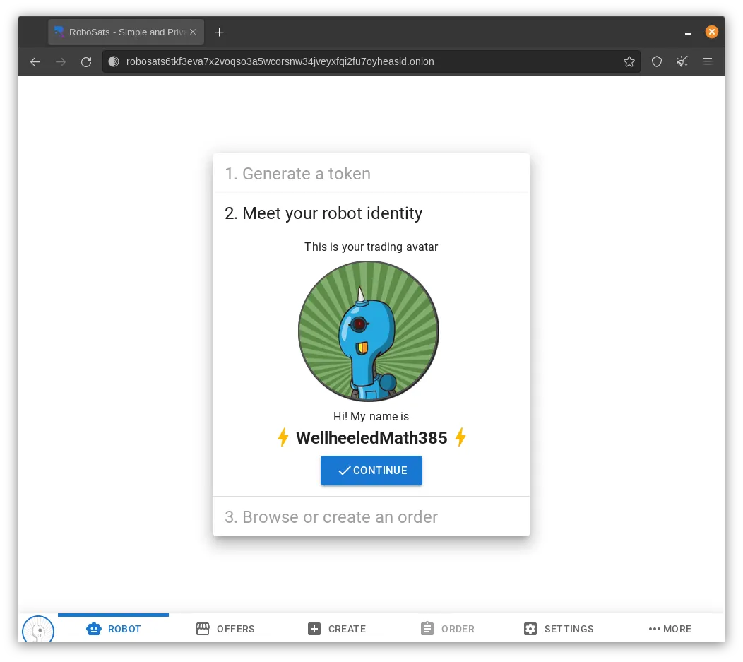Open the SETTINGS tab

[559, 629]
